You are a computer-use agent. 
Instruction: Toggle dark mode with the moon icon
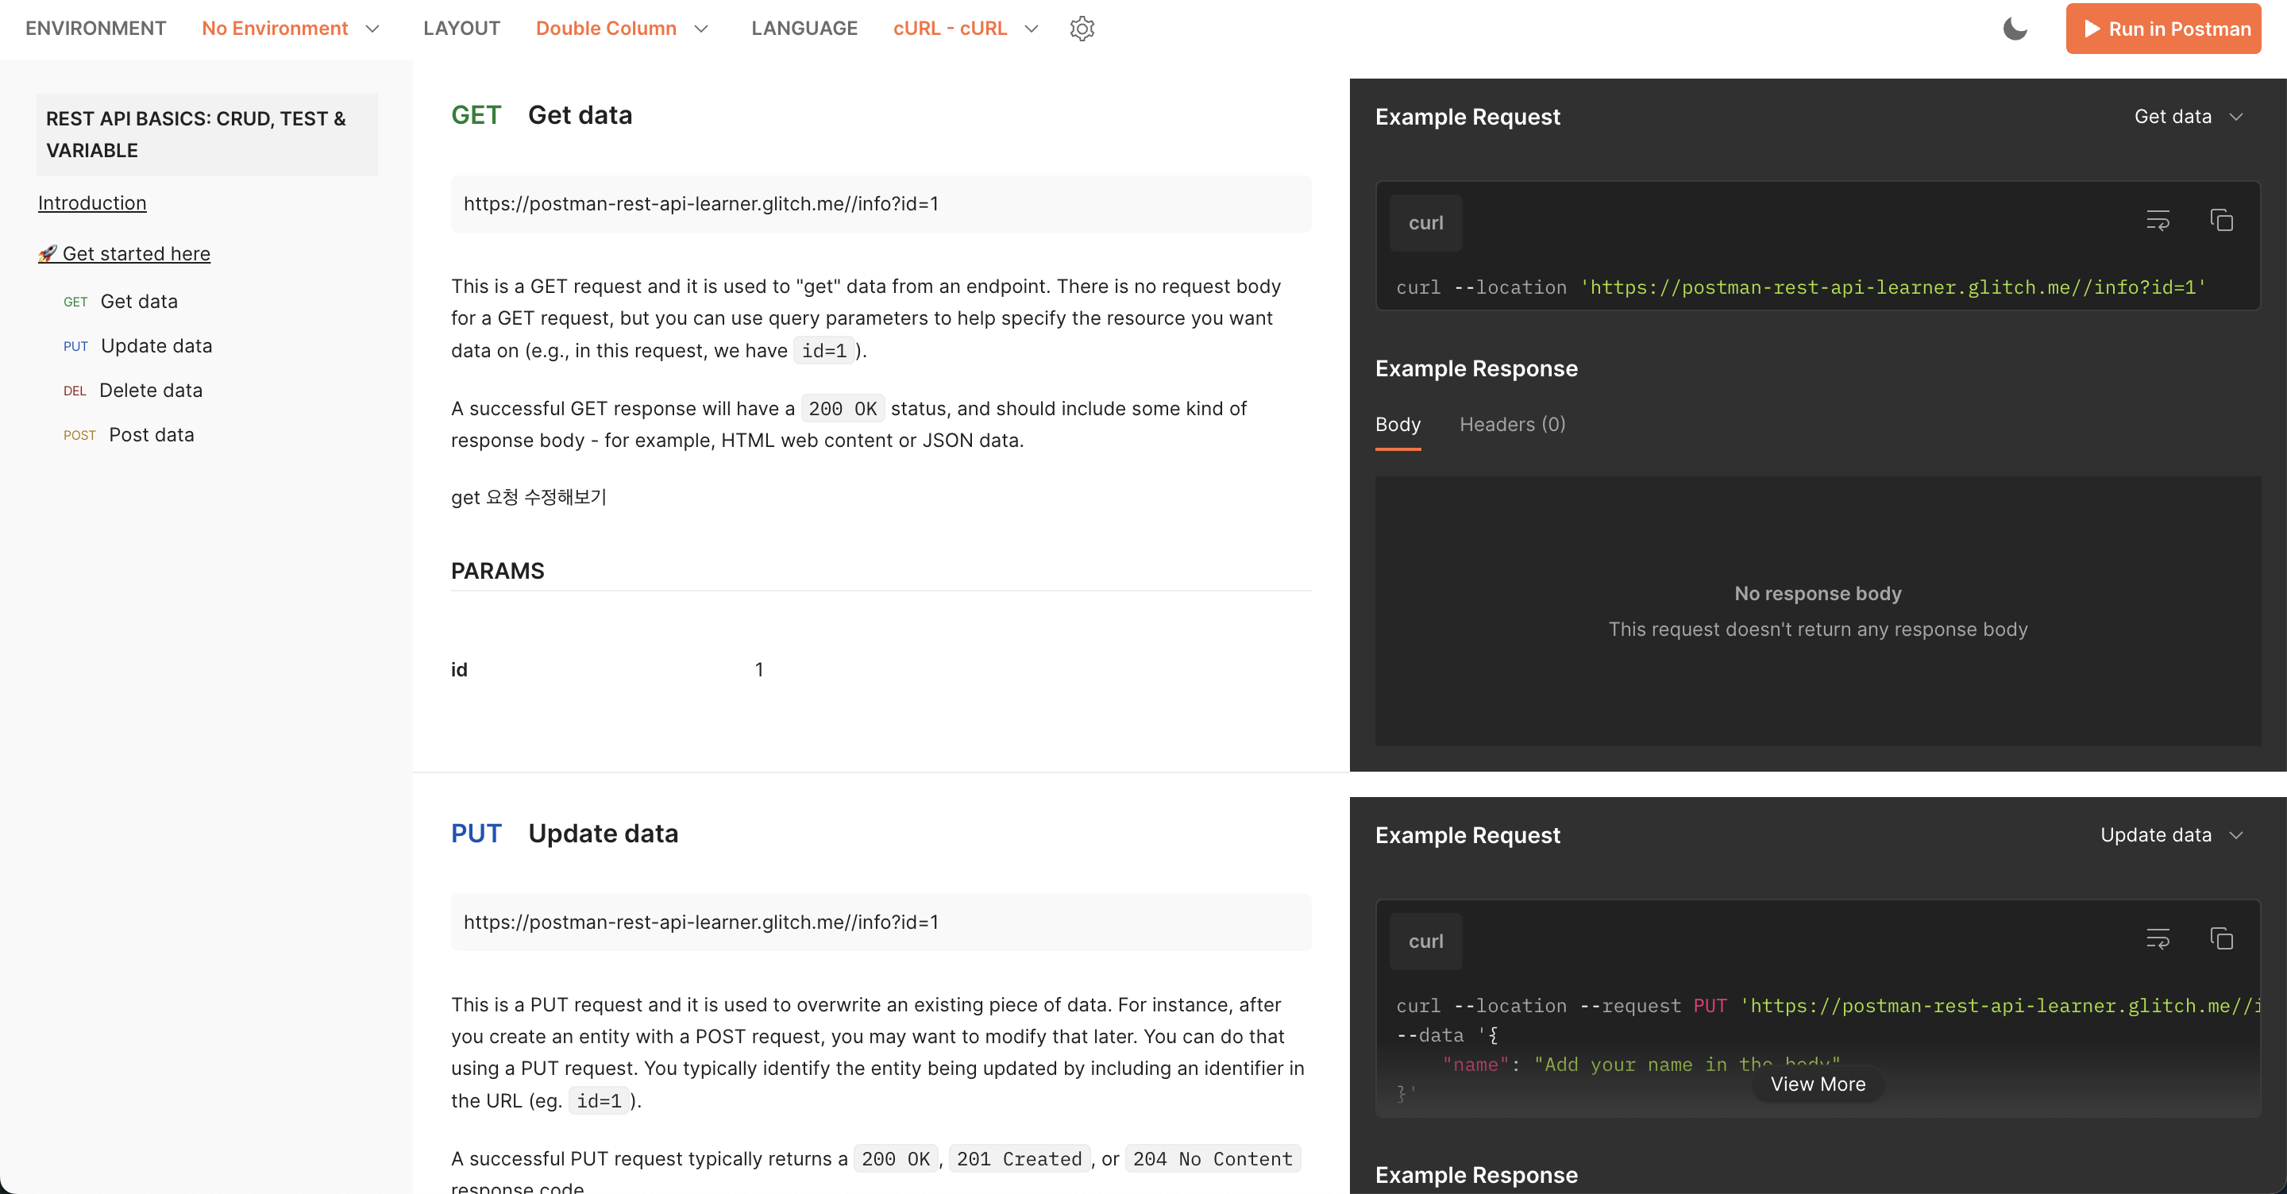(2015, 29)
